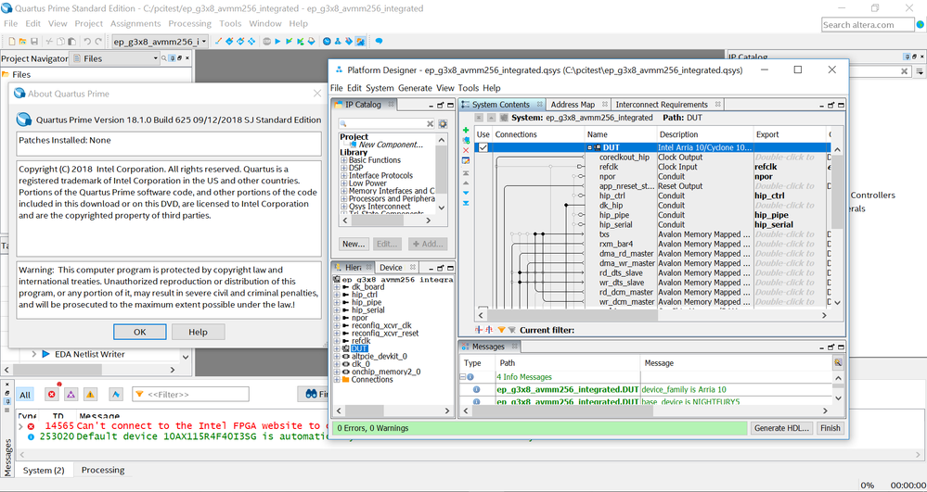Toggle the Use checkbox for DUT
927x492 pixels.
click(483, 147)
